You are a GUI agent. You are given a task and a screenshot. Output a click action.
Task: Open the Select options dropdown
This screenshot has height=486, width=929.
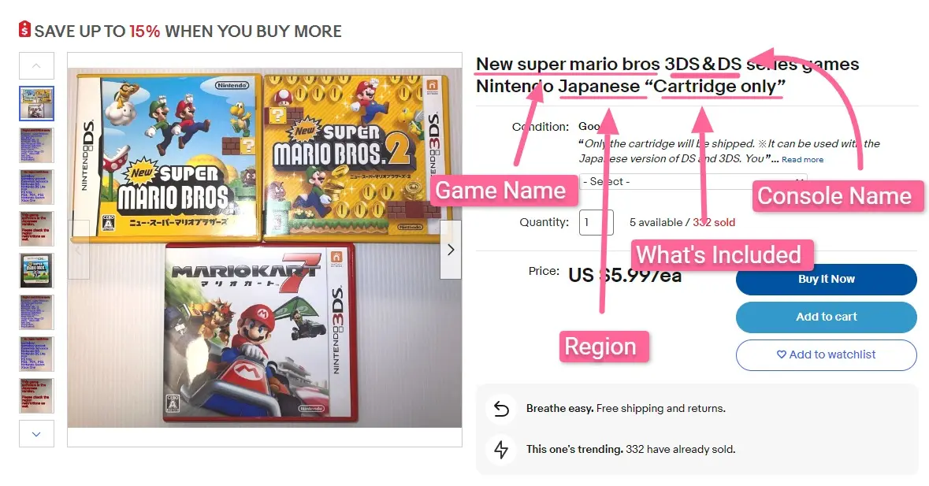click(x=693, y=182)
